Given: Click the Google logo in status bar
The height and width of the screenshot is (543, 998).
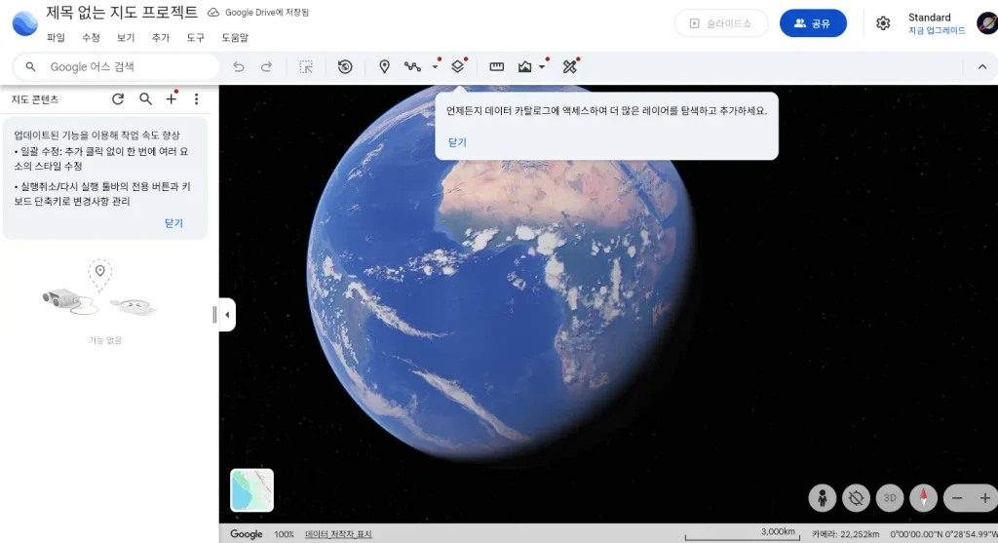Looking at the screenshot, I should 247,534.
